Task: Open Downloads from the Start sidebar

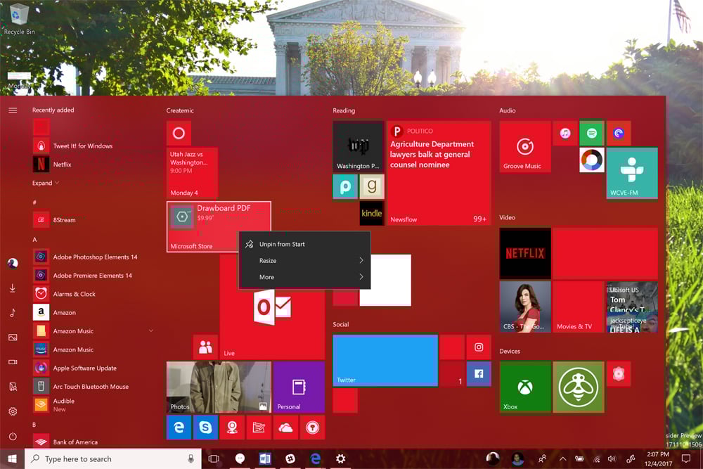Action: pyautogui.click(x=13, y=289)
